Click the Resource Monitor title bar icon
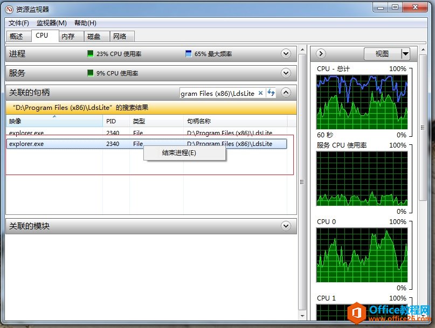The image size is (435, 328). (x=9, y=9)
